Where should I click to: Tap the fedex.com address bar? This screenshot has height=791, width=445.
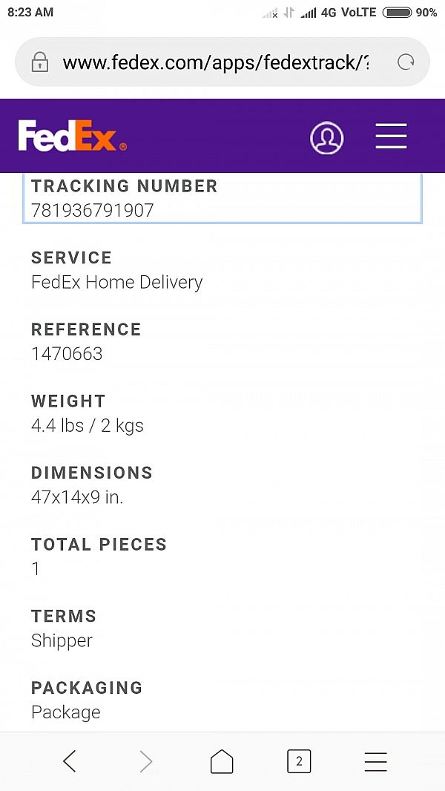coord(215,62)
